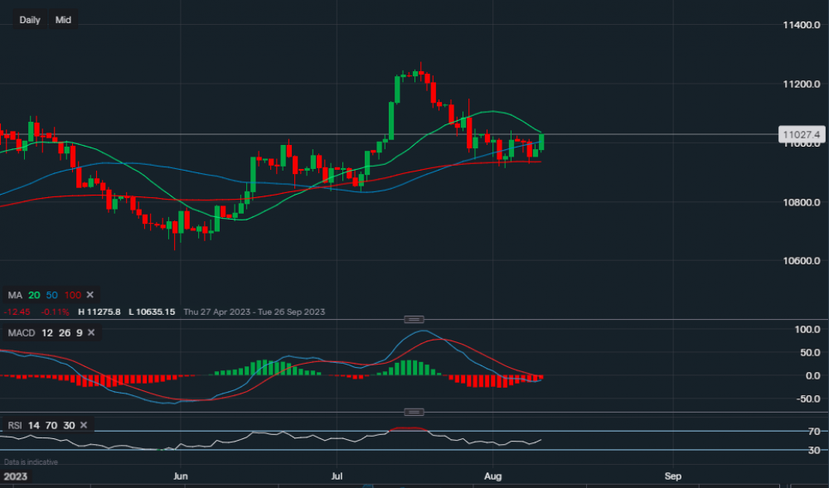Remove the MA indicator with its X
Viewport: 829px width, 488px height.
coord(90,295)
